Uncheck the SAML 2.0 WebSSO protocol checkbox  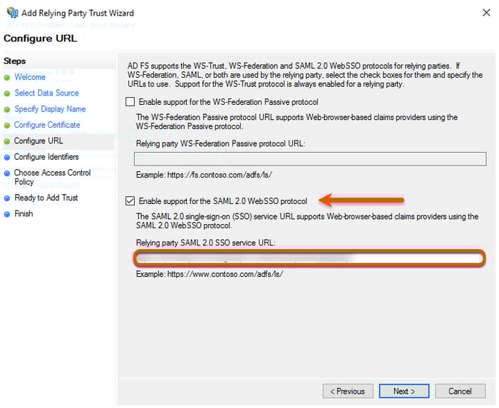pos(130,201)
